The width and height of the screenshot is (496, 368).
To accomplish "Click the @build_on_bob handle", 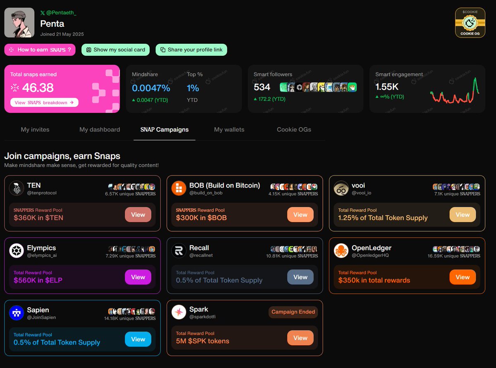I will coord(206,193).
